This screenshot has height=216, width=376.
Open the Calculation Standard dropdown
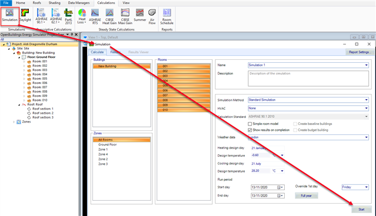pyautogui.click(x=367, y=117)
